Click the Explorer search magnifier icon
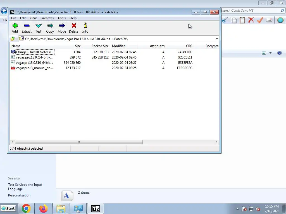 [x=282, y=11]
